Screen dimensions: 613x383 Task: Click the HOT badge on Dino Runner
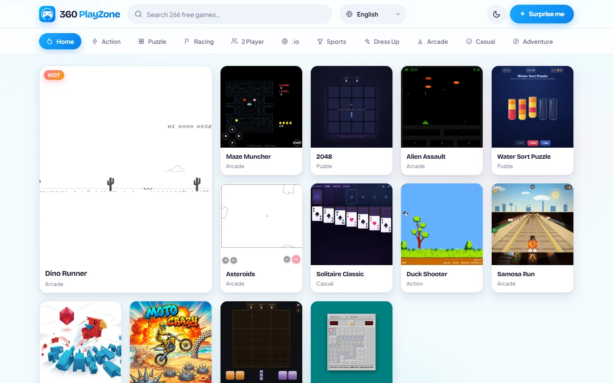pyautogui.click(x=54, y=75)
